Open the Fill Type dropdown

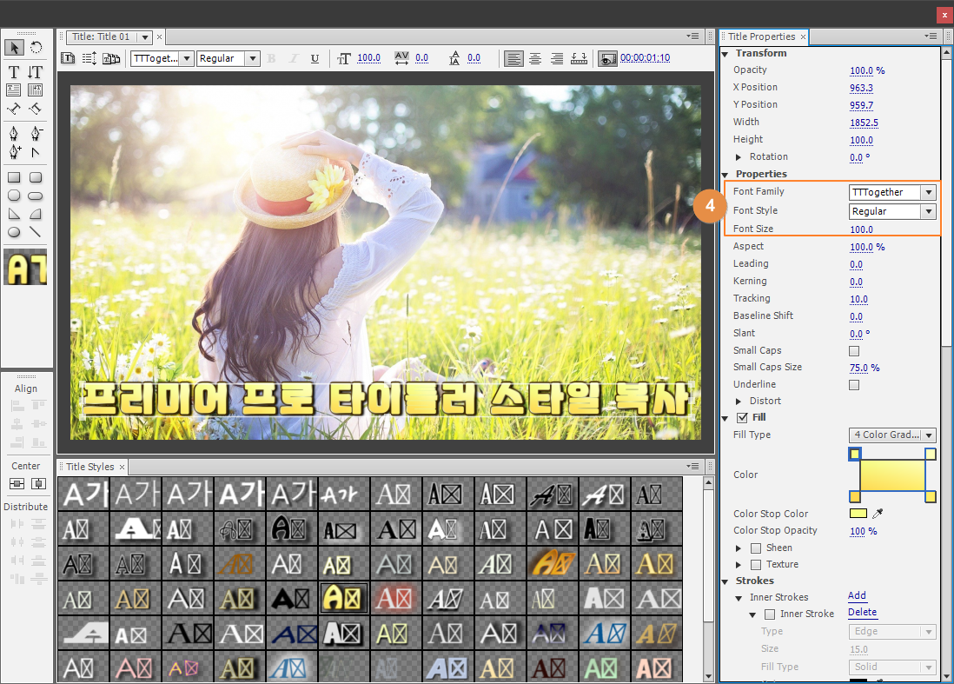click(x=892, y=435)
